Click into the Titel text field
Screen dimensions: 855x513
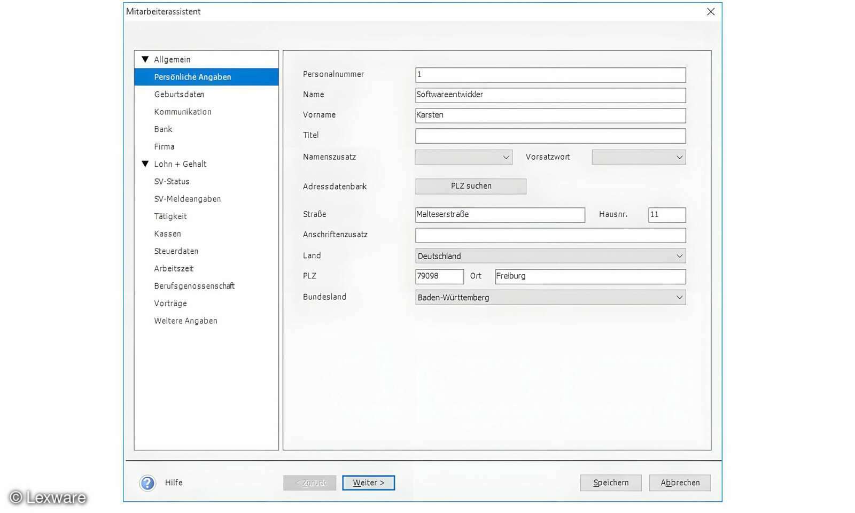pos(550,136)
